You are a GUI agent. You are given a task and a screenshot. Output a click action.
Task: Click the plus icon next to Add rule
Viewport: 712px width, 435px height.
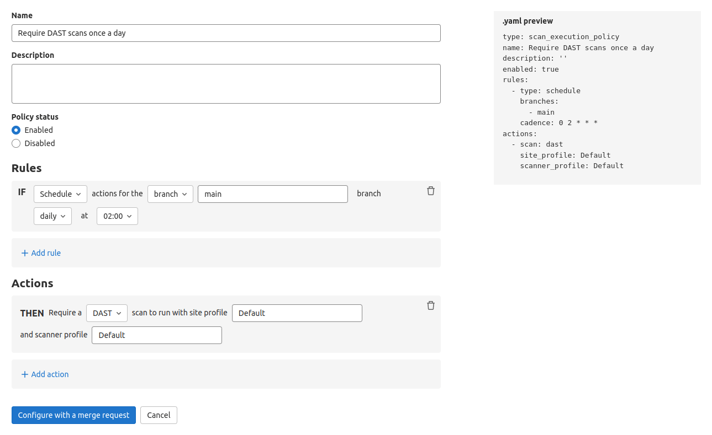tap(25, 253)
